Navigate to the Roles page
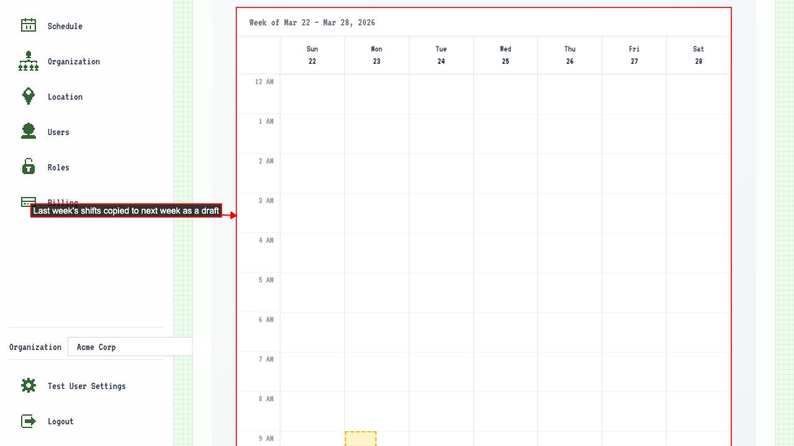This screenshot has width=794, height=446. point(58,167)
